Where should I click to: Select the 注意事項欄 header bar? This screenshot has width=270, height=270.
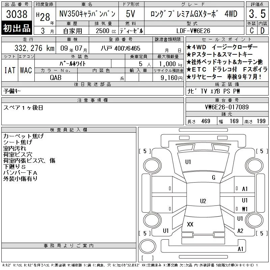(92, 100)
